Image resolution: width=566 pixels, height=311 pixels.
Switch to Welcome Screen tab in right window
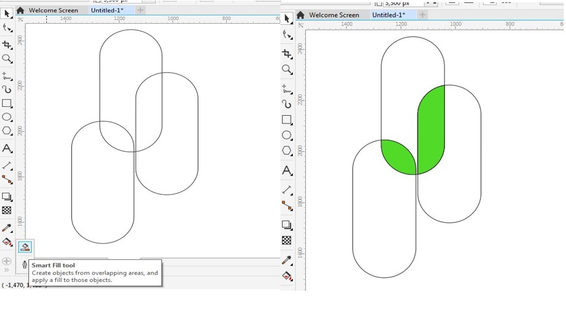pyautogui.click(x=334, y=15)
